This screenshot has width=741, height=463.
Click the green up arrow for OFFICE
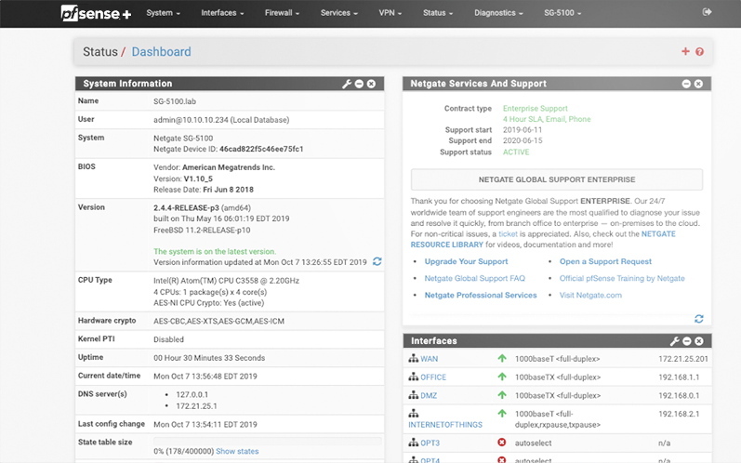pos(502,377)
